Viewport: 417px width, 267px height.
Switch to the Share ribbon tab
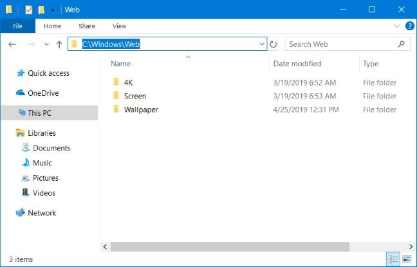[87, 26]
